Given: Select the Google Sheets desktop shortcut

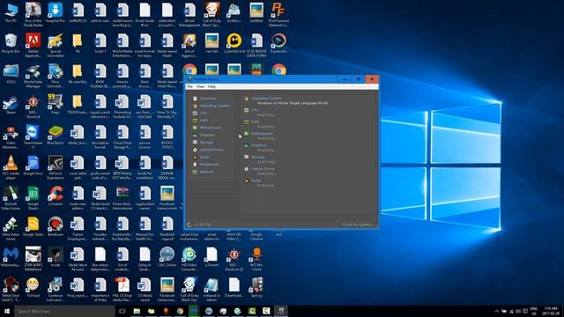Looking at the screenshot, I should pos(33,197).
